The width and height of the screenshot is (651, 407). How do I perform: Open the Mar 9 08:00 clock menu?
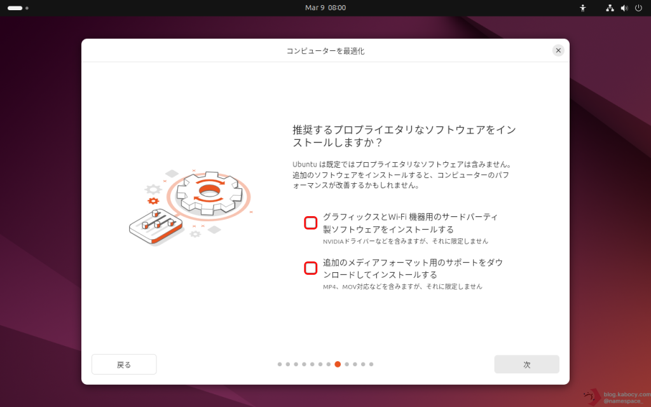click(x=325, y=8)
